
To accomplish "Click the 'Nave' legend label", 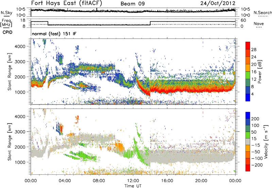I will click(259, 23).
